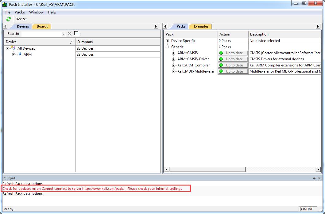325x214 pixels.
Task: Open the Search dropdown arrow
Action: [x=64, y=34]
